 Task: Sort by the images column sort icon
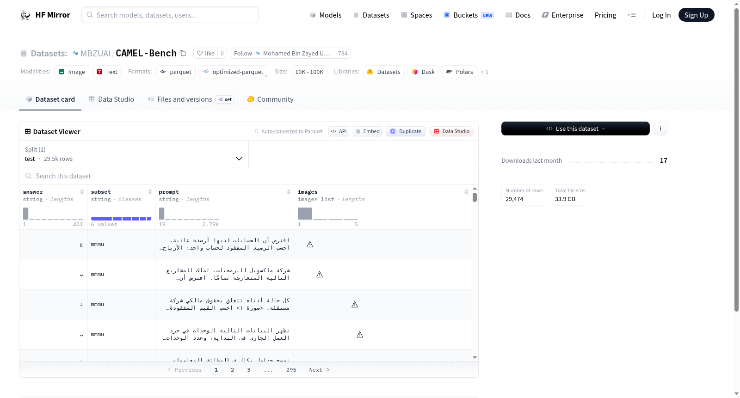coord(466,192)
